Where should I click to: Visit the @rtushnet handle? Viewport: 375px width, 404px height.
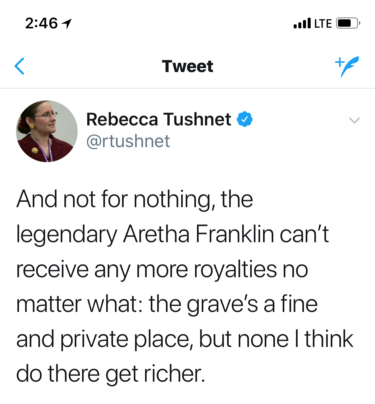128,141
